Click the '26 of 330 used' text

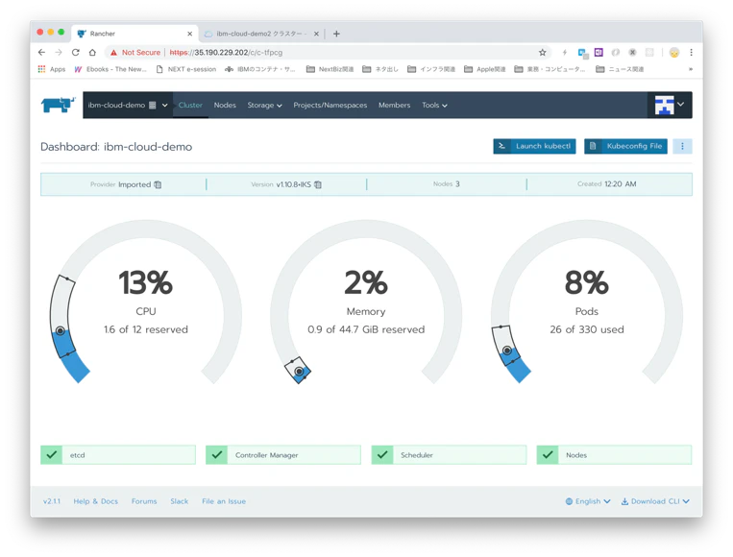587,329
